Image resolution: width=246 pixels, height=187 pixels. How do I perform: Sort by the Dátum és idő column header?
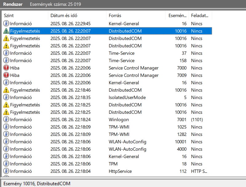[77, 15]
